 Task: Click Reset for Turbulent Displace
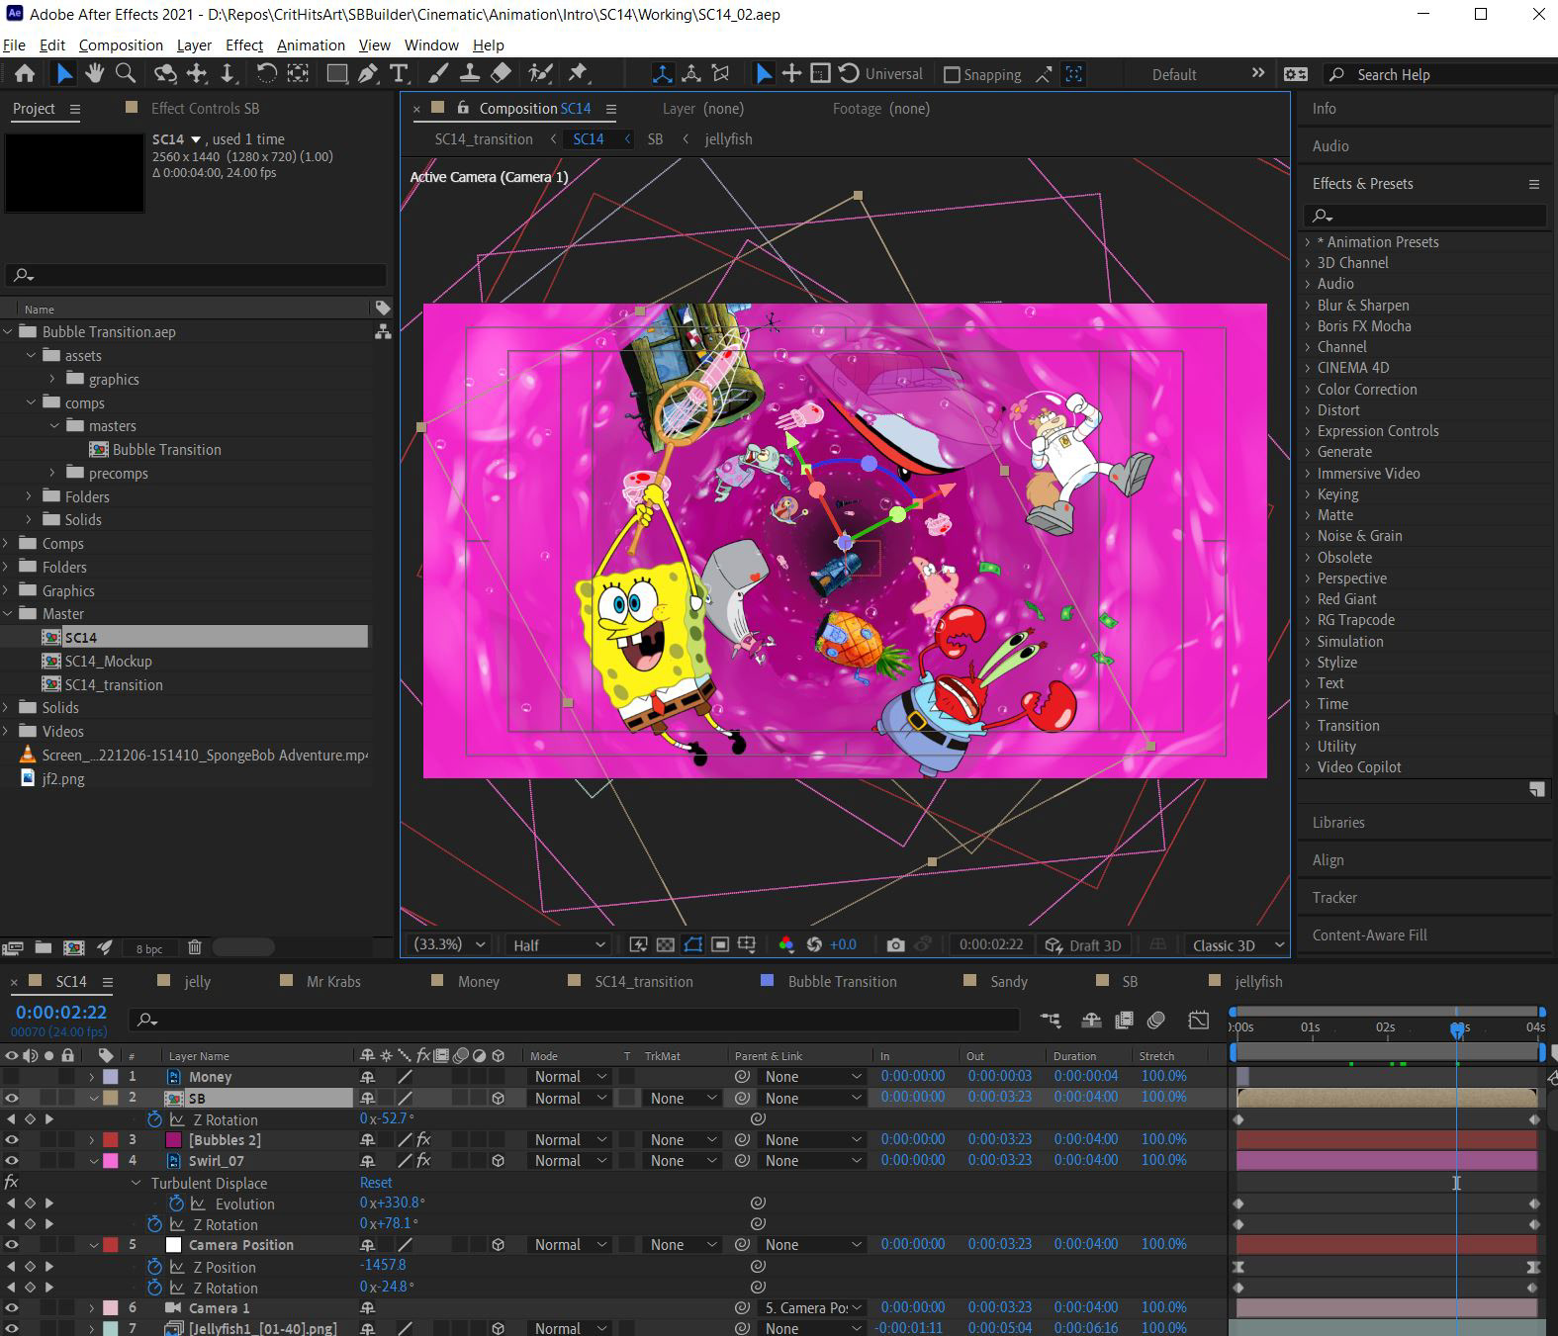(376, 1183)
